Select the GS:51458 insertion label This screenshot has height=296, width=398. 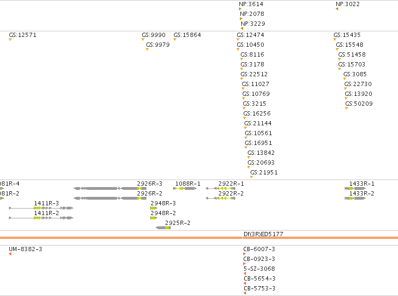point(352,55)
